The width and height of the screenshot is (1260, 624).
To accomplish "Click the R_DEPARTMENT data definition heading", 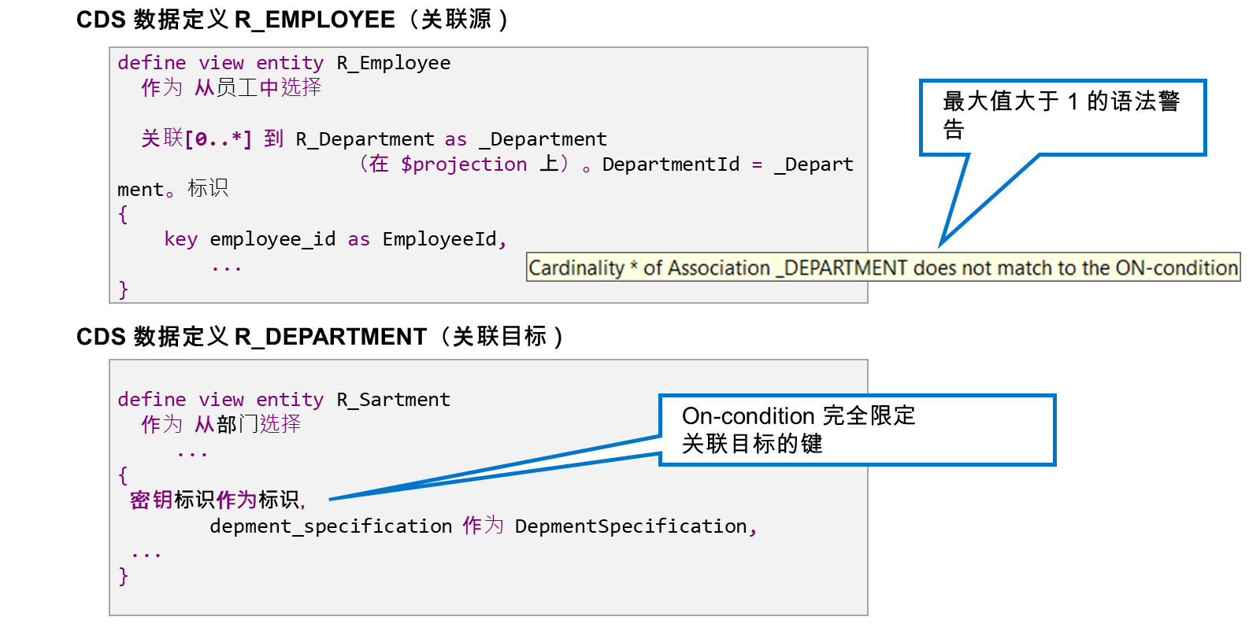I will [320, 337].
